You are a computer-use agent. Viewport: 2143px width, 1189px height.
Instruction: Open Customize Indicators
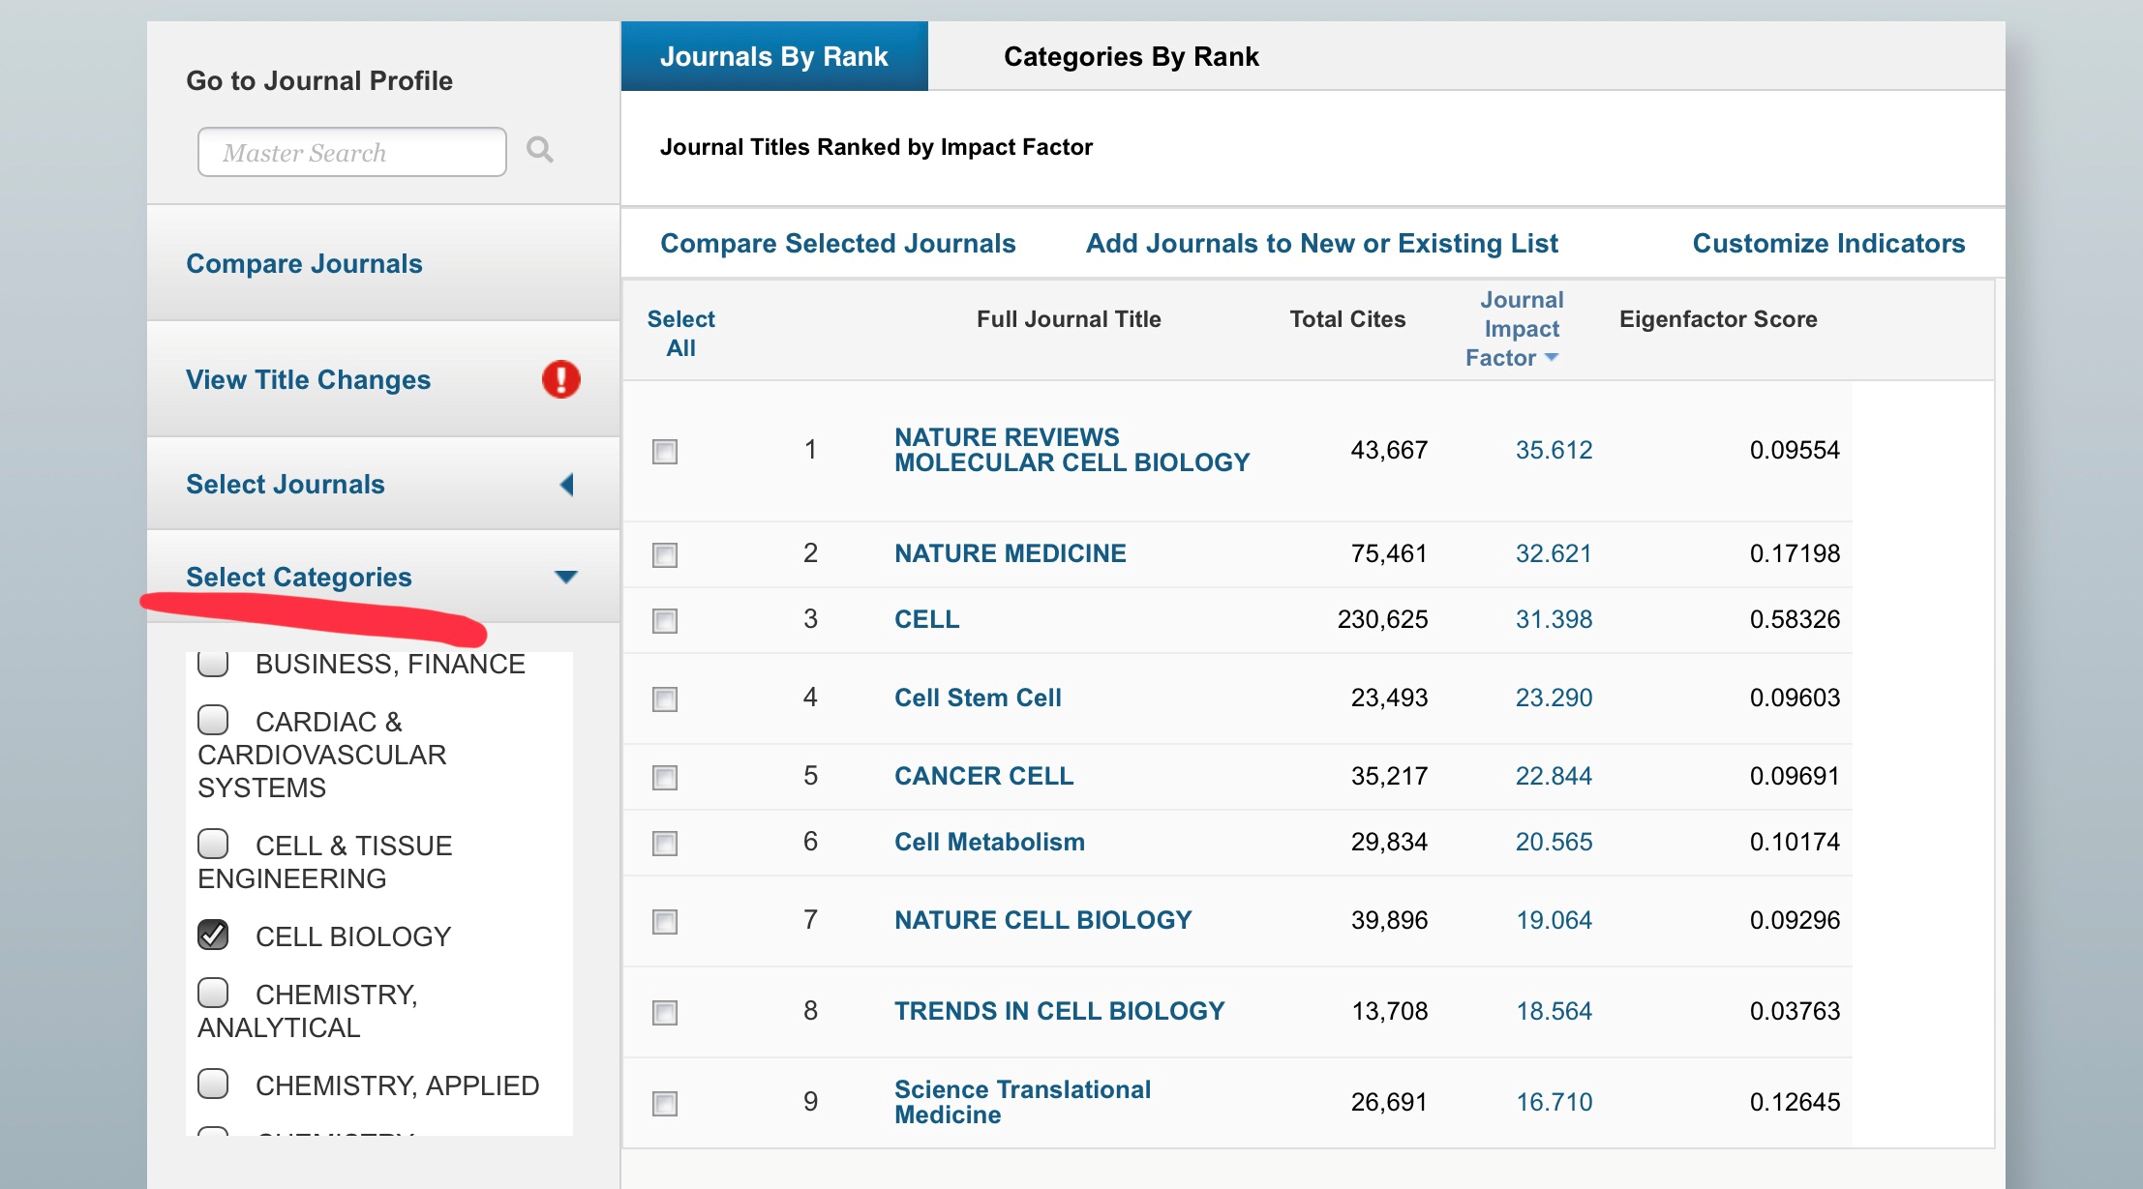click(1827, 244)
